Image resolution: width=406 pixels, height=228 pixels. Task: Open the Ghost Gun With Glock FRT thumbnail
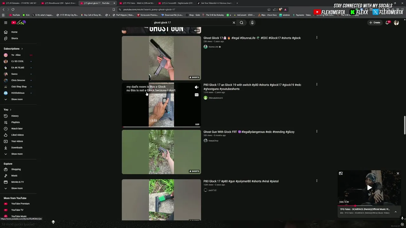click(161, 152)
